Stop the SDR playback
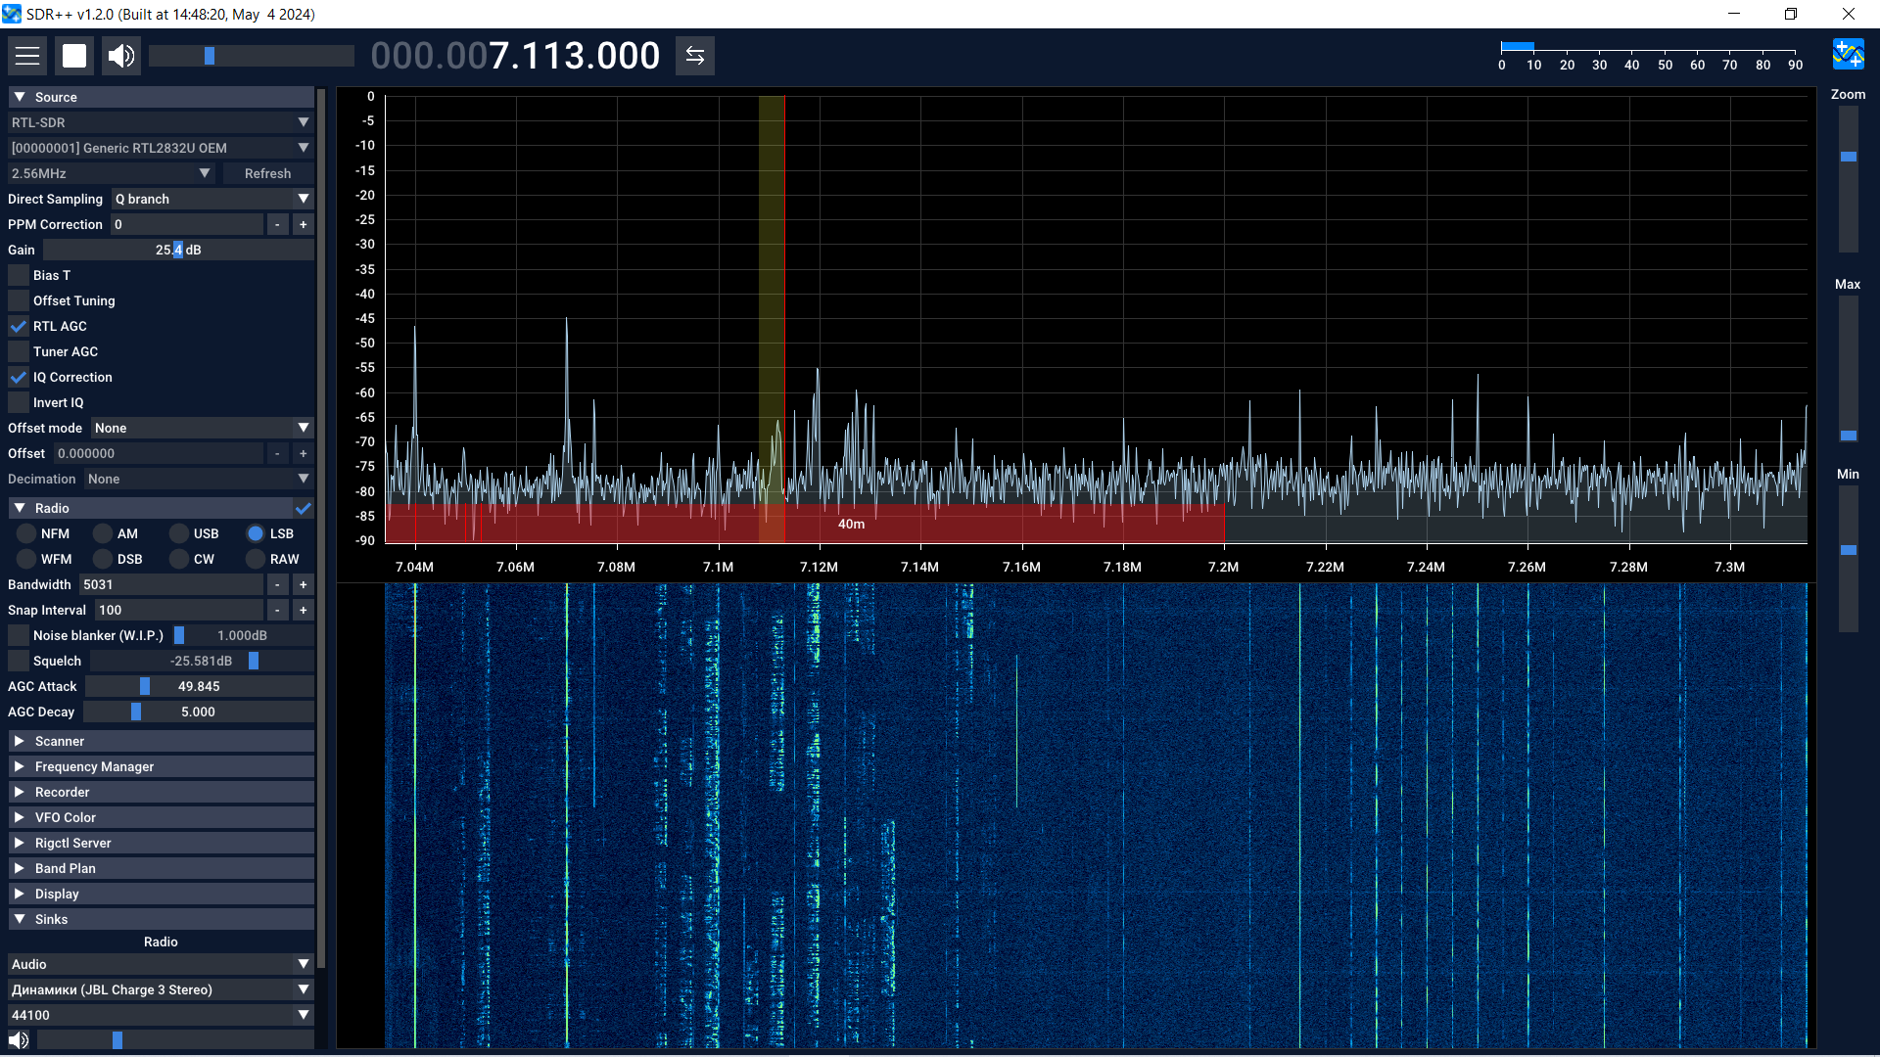Viewport: 1880px width, 1057px height. point(74,56)
